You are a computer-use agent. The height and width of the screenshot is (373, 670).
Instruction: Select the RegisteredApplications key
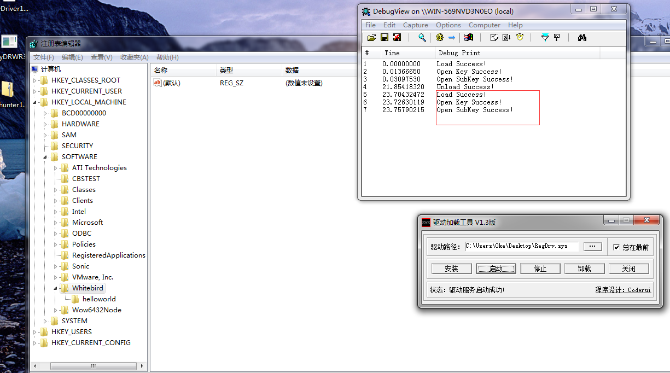tap(109, 255)
